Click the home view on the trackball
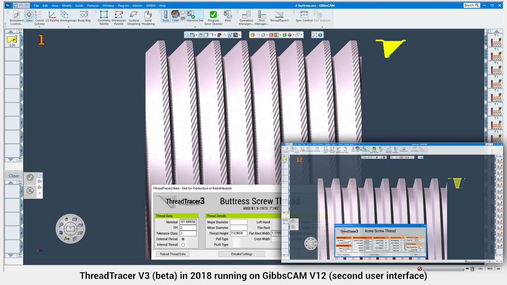 point(67,220)
